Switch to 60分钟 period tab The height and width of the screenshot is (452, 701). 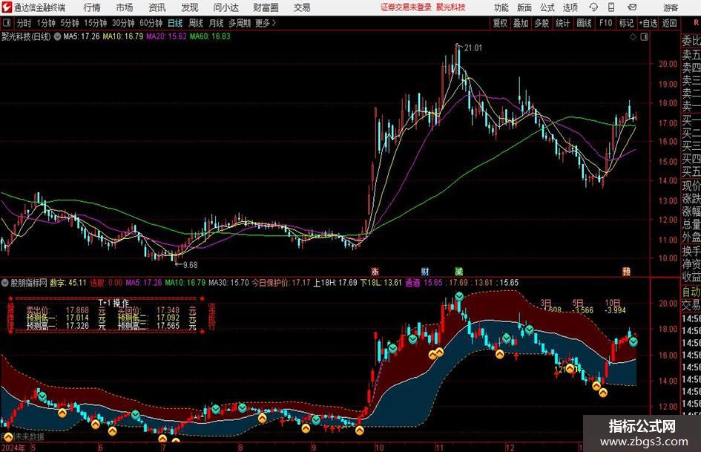[x=151, y=23]
